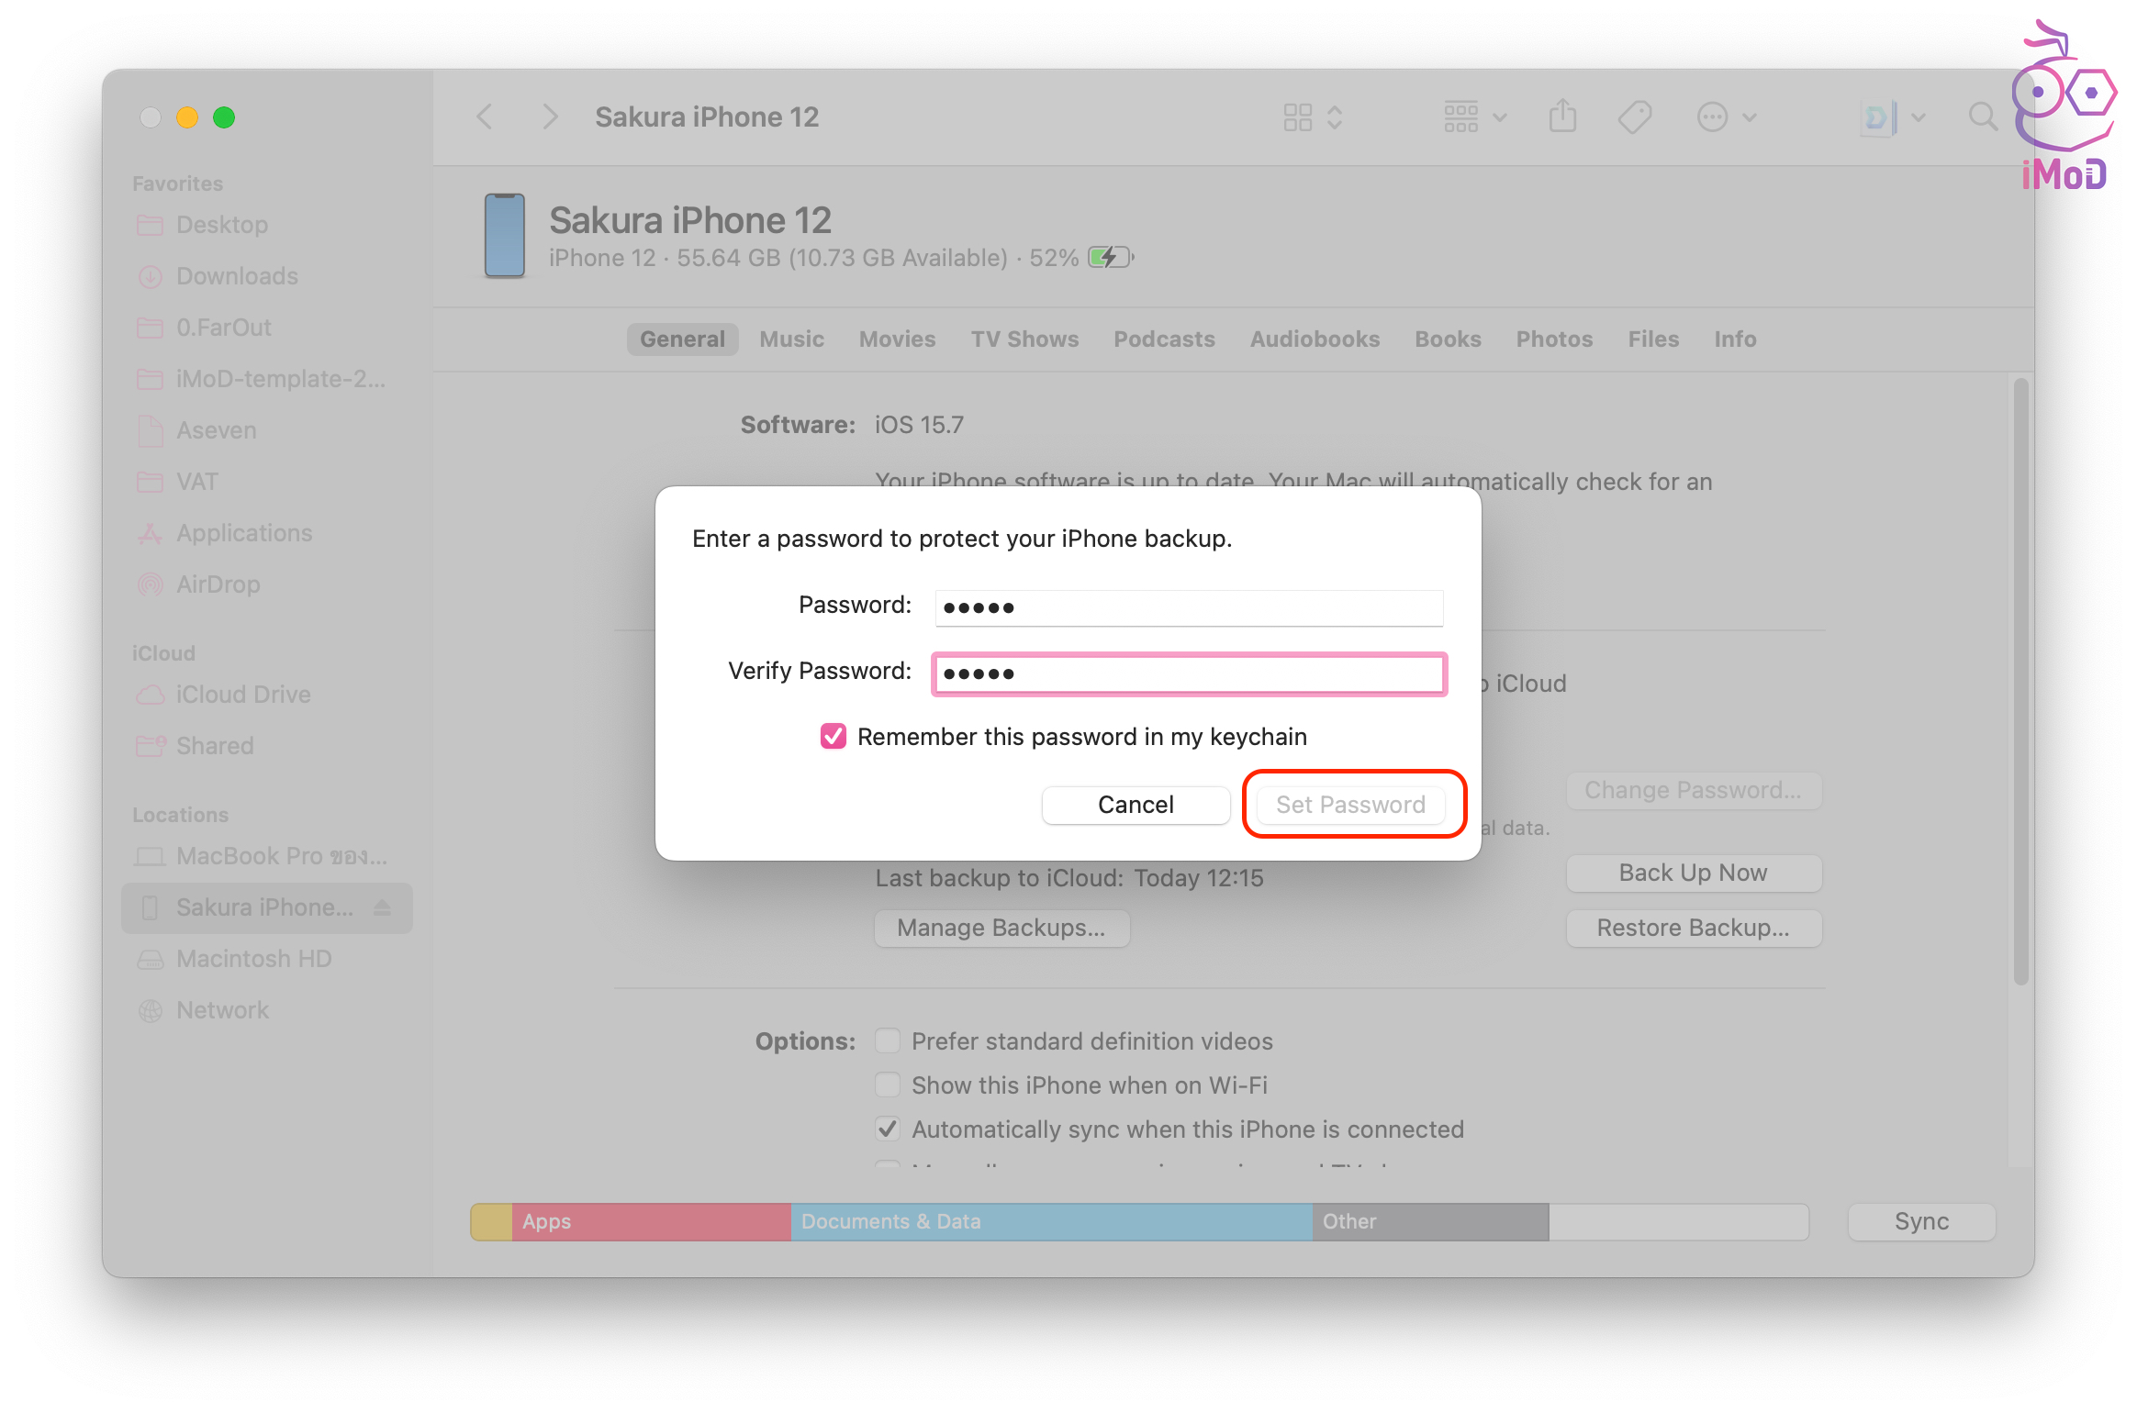The image size is (2137, 1413).
Task: Uncheck Remember this password in my keychain
Action: (x=833, y=736)
